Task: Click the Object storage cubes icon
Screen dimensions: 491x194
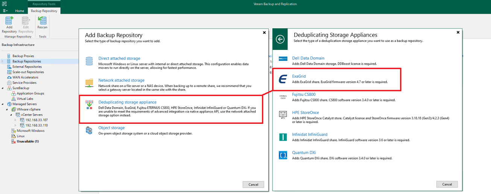Action: click(x=89, y=130)
